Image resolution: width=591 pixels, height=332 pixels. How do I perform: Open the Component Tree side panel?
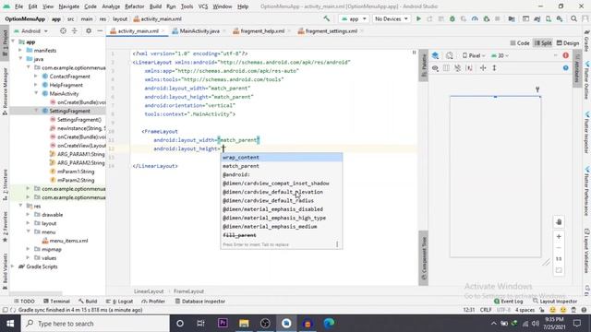point(423,258)
